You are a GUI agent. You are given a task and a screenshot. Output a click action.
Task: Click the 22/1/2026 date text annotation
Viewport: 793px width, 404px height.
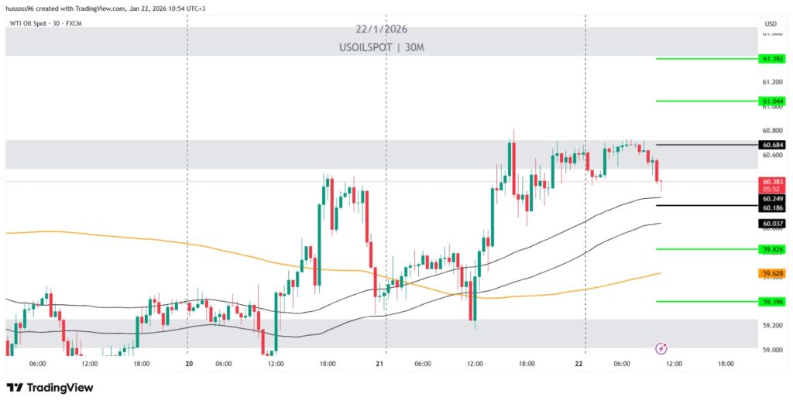pos(381,29)
